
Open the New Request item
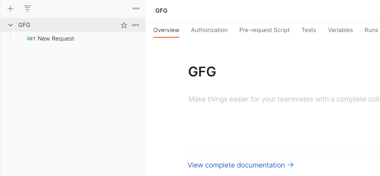click(x=56, y=39)
